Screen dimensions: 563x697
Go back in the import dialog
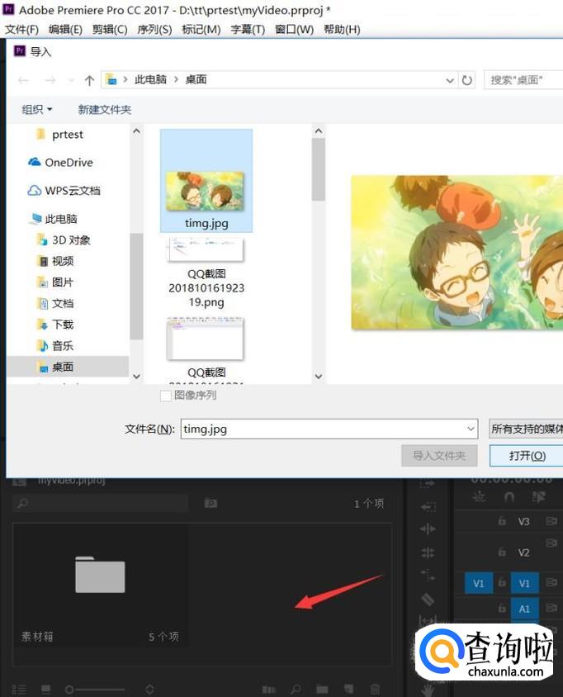pyautogui.click(x=24, y=80)
